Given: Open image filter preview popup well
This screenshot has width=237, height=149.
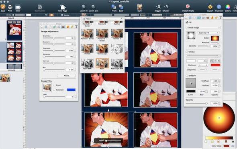Looking at the screenshot, I should [x=47, y=87].
